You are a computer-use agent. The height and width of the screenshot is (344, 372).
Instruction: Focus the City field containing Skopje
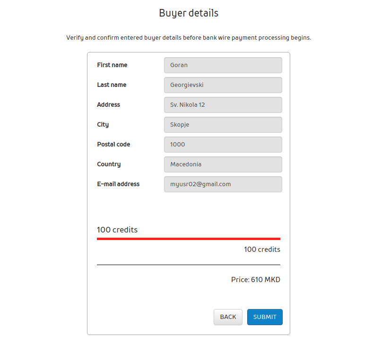point(223,125)
